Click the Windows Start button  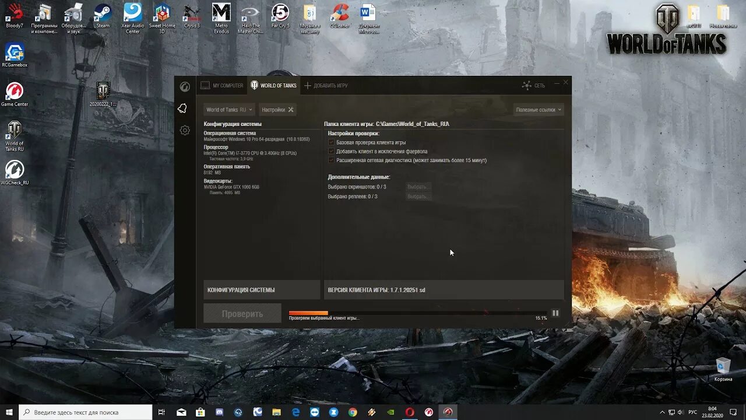coord(9,412)
